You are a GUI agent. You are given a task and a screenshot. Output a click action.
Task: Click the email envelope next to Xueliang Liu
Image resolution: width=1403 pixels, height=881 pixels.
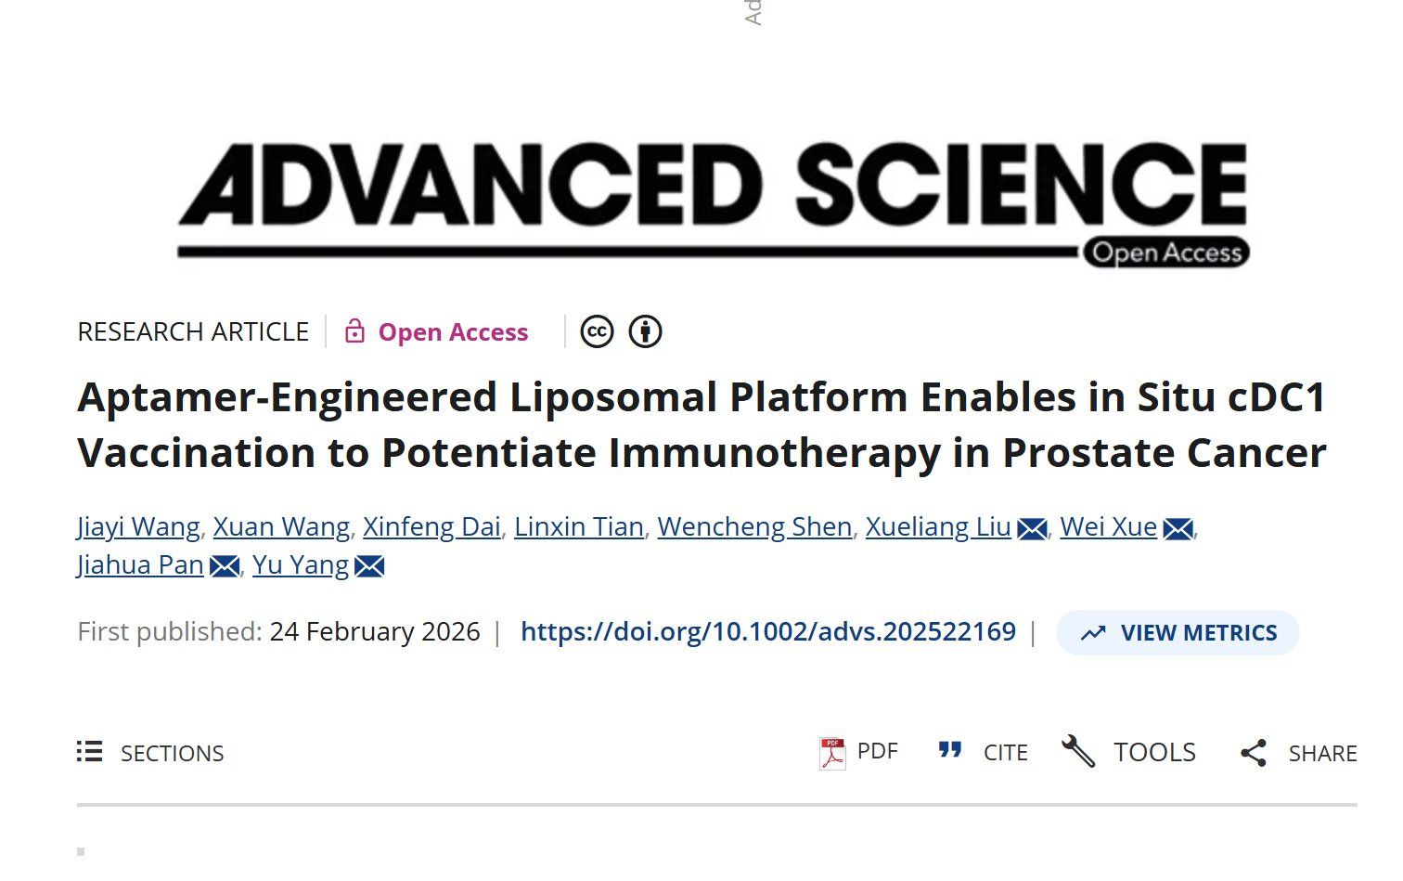coord(1032,528)
